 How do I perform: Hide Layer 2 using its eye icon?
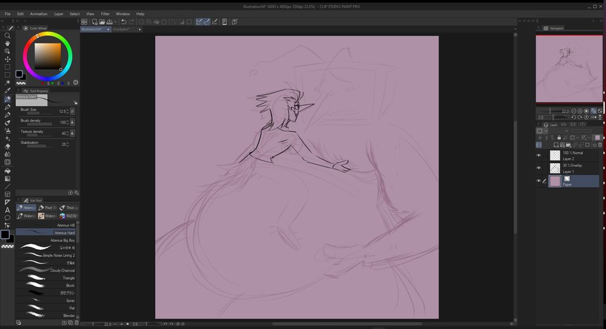(x=539, y=155)
